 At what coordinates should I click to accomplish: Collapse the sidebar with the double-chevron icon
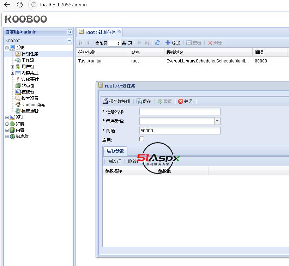(70, 32)
